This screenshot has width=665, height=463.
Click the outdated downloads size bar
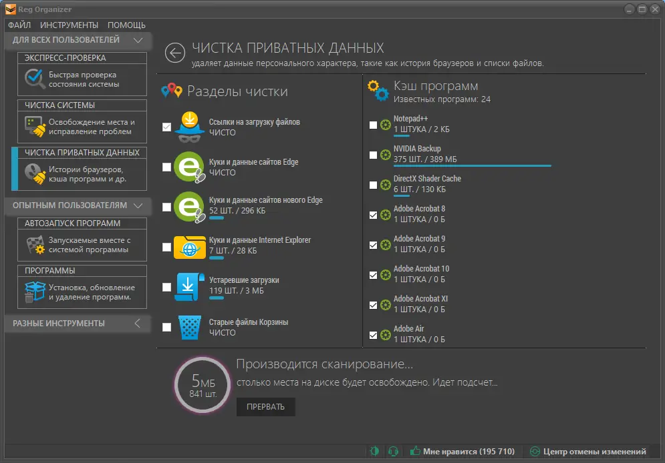217,298
